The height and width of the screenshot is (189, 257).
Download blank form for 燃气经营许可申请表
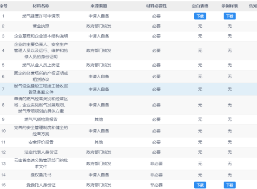tap(200, 16)
